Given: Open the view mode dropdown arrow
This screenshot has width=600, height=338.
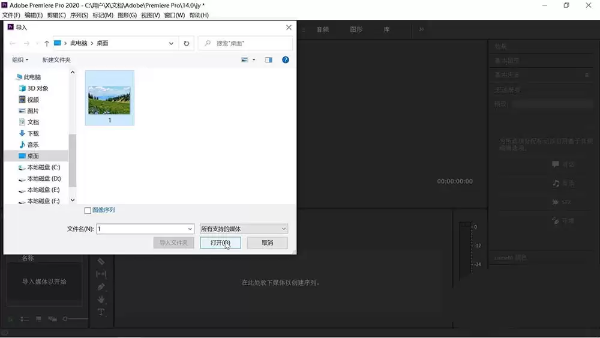Looking at the screenshot, I should (254, 59).
